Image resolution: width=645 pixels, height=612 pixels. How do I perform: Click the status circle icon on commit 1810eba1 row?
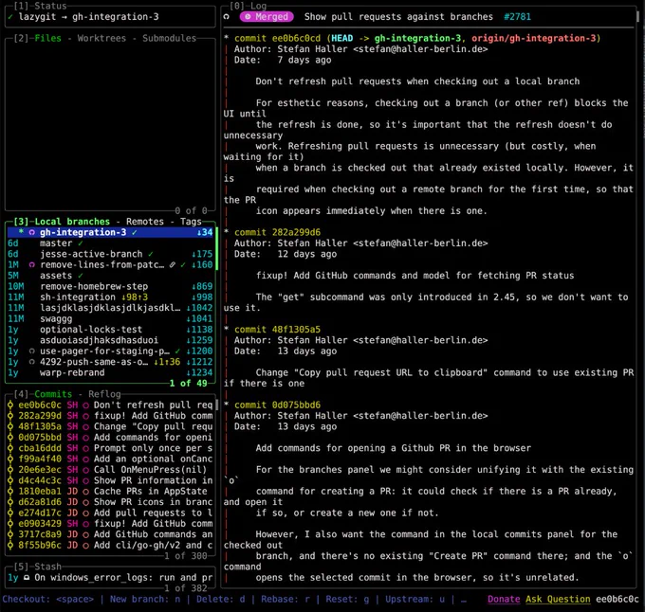tap(85, 492)
